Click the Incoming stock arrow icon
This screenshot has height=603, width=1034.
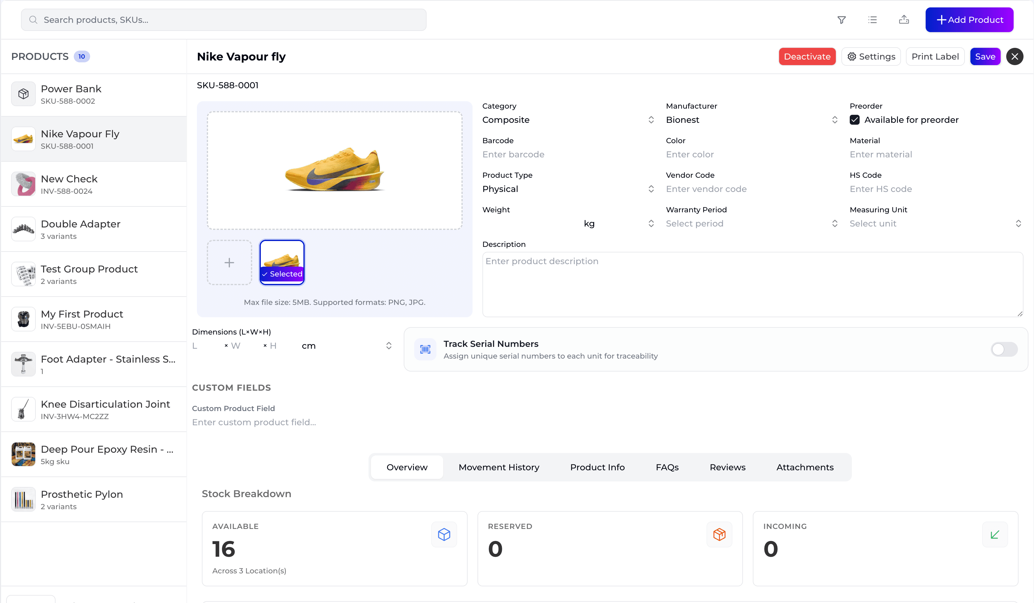pos(994,534)
